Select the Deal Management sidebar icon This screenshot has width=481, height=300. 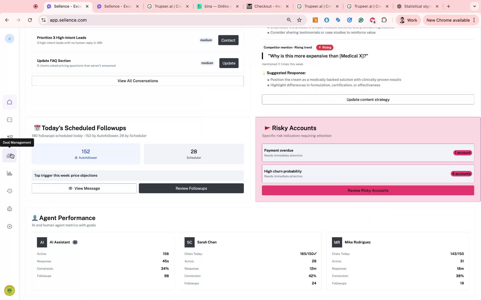(x=9, y=155)
